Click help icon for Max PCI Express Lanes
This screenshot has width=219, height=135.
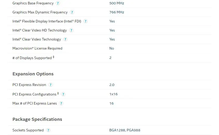coord(61,104)
